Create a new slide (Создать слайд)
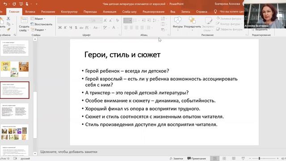The height and width of the screenshot is (161, 286). pyautogui.click(x=24, y=24)
